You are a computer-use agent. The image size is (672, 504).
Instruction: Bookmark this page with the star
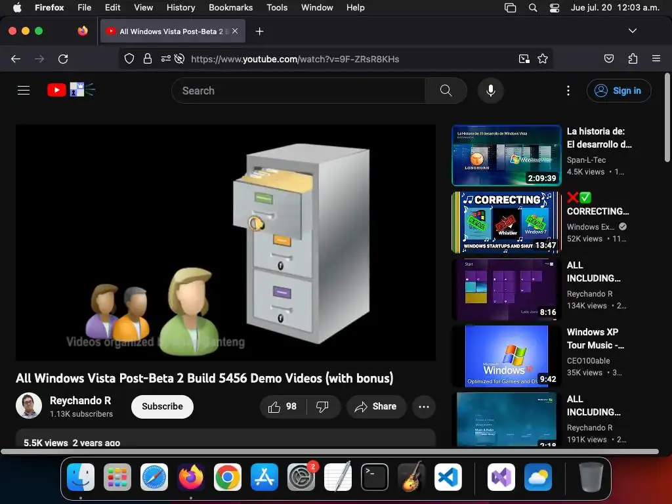[543, 58]
